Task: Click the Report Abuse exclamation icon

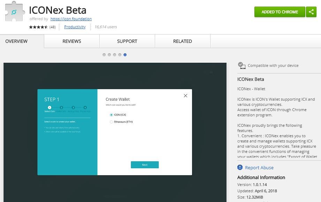Action: pyautogui.click(x=240, y=168)
